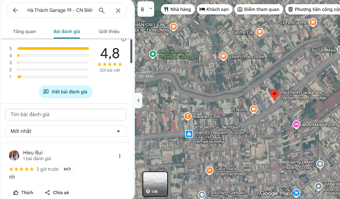The width and height of the screenshot is (340, 199).
Task: Click the Ngoại ngữ Minh Phương school marker
Action: tap(320, 164)
